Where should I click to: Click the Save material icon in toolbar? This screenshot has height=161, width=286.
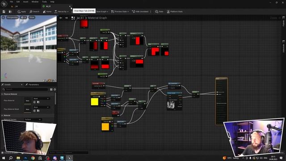4,12
